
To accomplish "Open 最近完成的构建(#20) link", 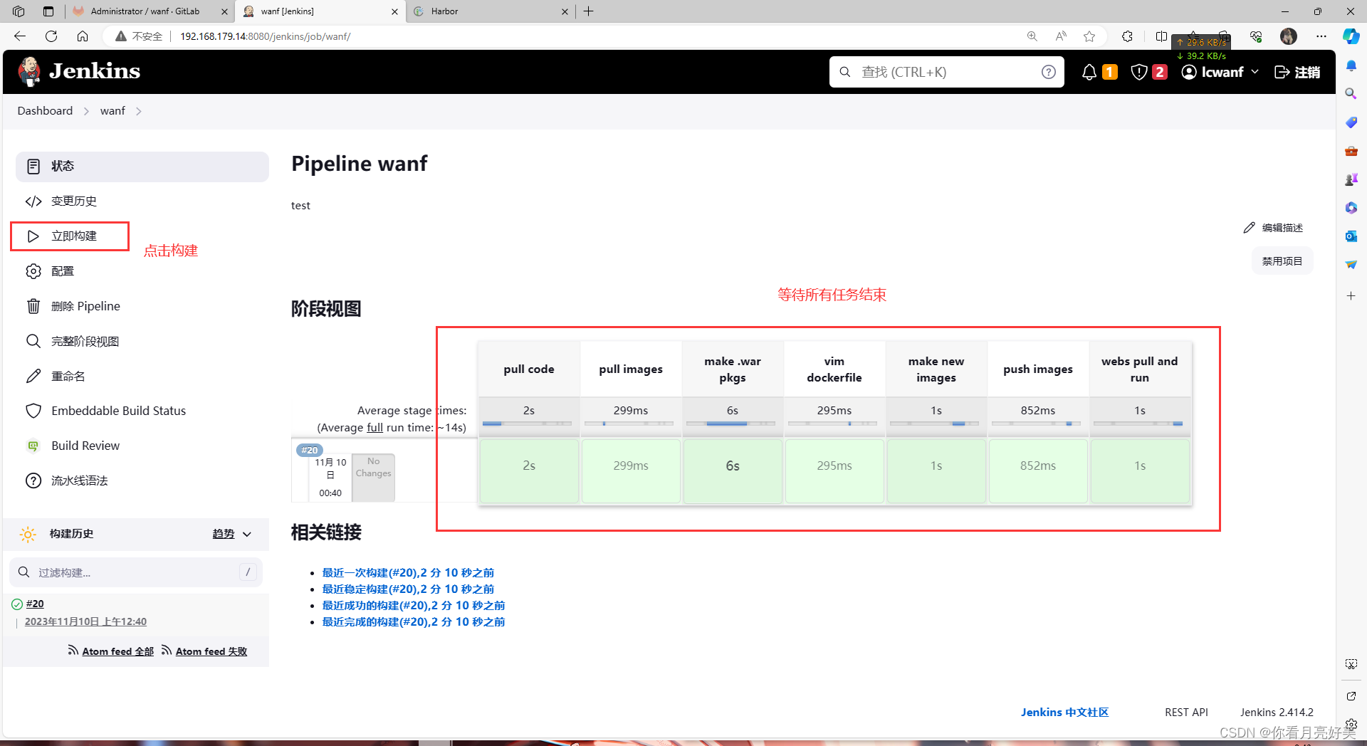I will pos(414,622).
